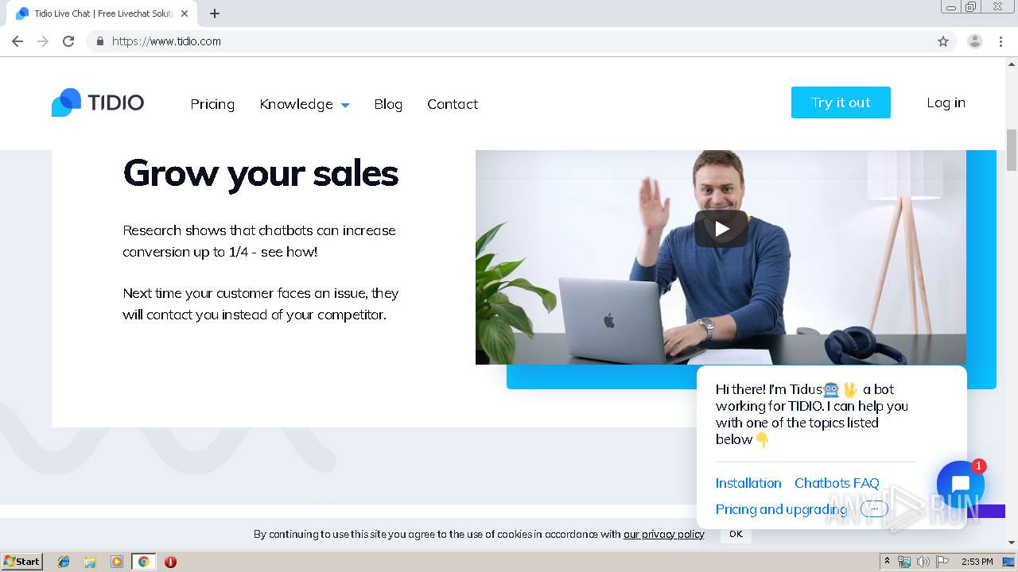Reload the page with refresh icon

coord(68,41)
